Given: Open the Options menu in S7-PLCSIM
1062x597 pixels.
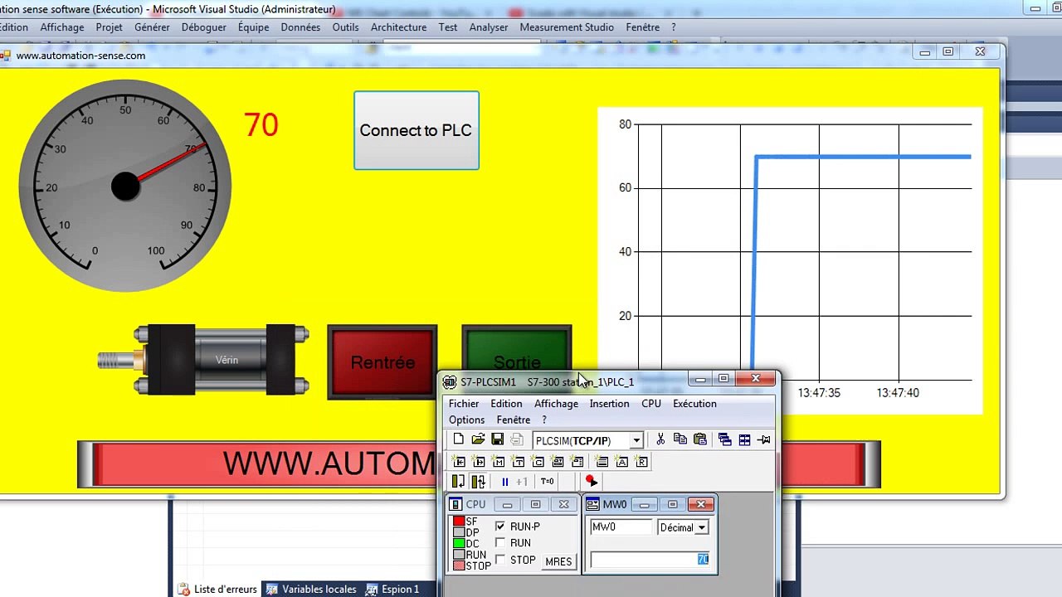Looking at the screenshot, I should 466,420.
